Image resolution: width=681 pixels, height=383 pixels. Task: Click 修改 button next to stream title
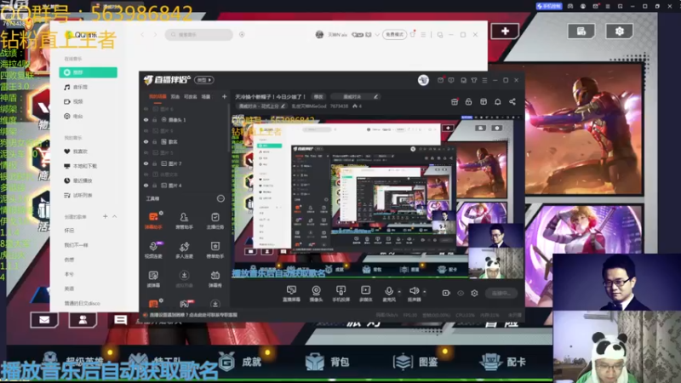pos(318,96)
